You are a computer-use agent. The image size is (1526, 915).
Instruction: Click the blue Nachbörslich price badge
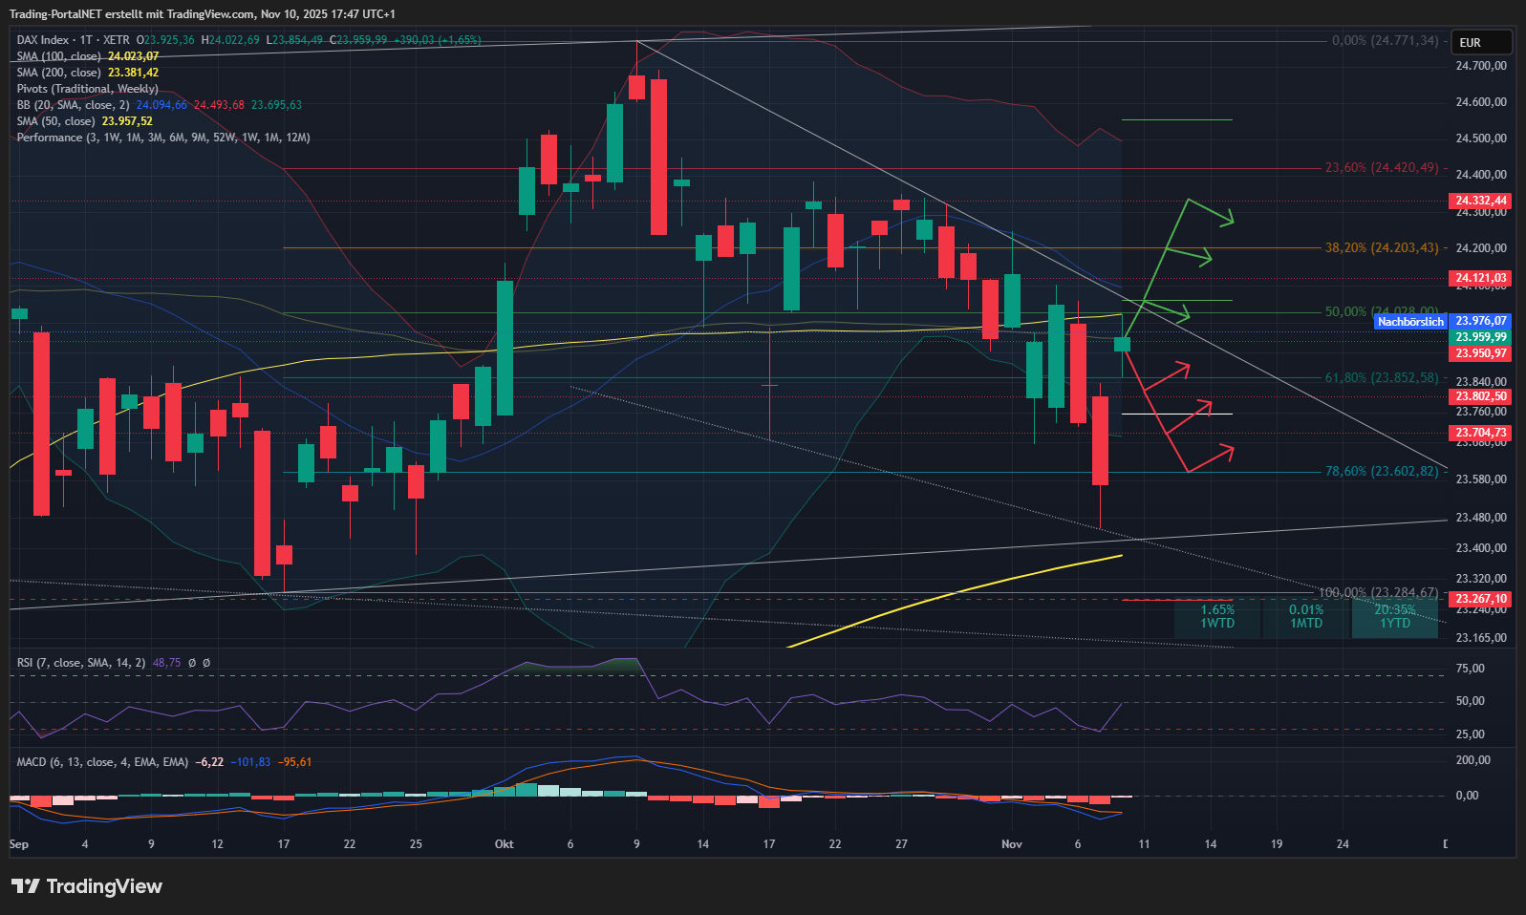pyautogui.click(x=1410, y=322)
